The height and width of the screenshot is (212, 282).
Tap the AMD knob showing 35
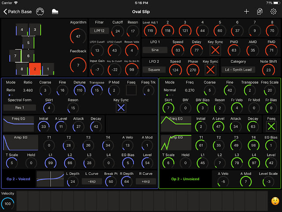[x=252, y=50]
